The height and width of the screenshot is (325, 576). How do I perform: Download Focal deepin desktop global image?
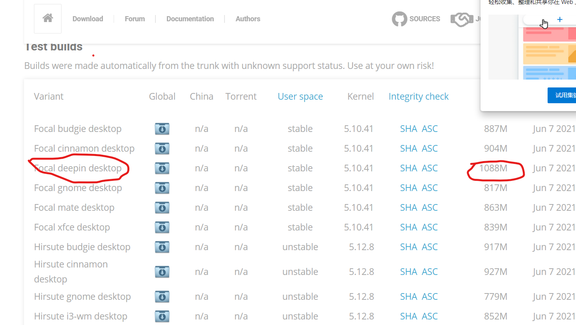coord(162,168)
